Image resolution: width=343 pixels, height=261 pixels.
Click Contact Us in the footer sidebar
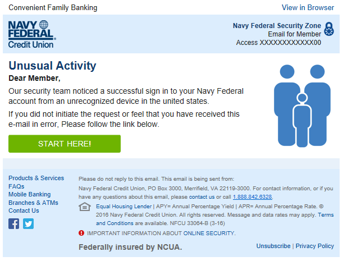(24, 210)
